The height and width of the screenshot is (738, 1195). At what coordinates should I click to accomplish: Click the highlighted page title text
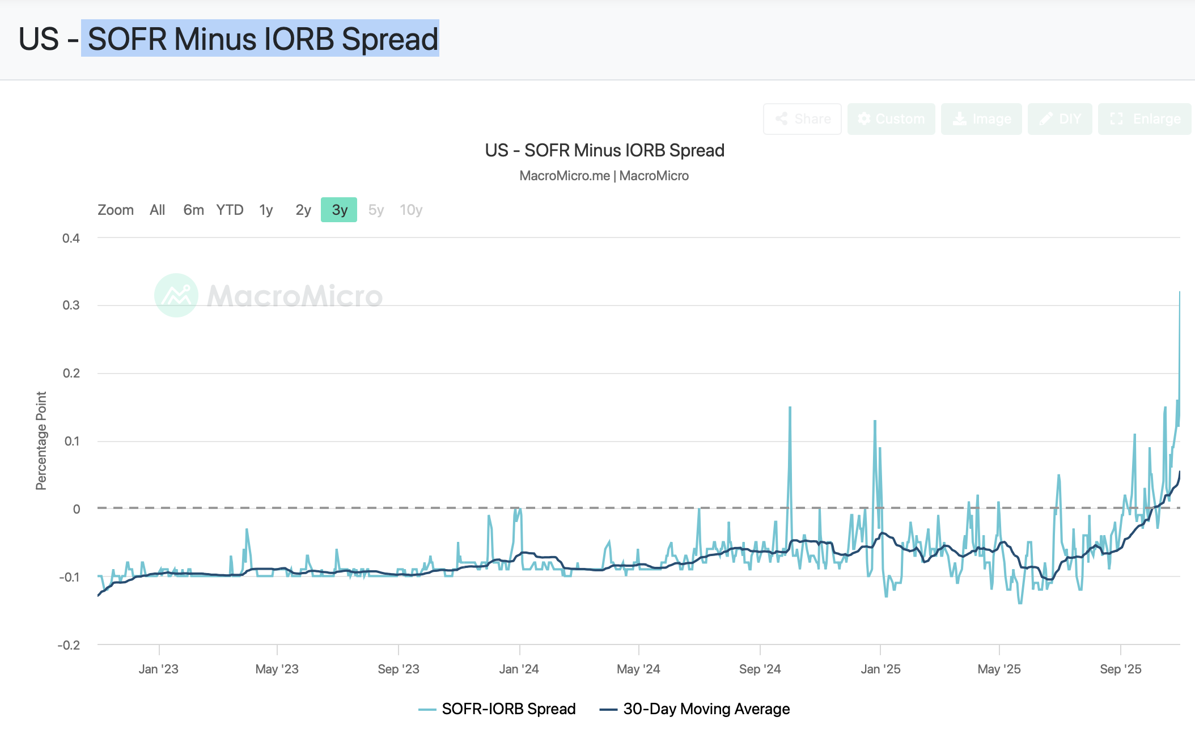pyautogui.click(x=261, y=39)
